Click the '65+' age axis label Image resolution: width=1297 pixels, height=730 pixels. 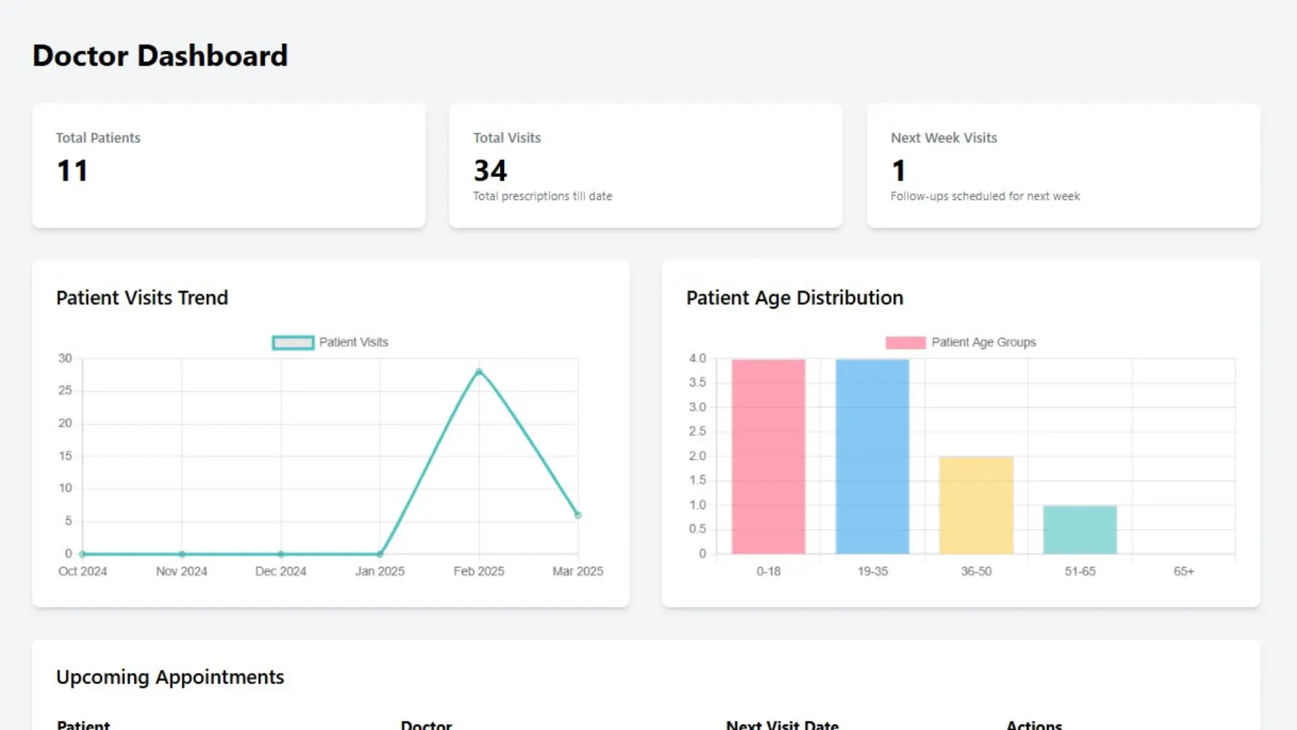(1184, 571)
